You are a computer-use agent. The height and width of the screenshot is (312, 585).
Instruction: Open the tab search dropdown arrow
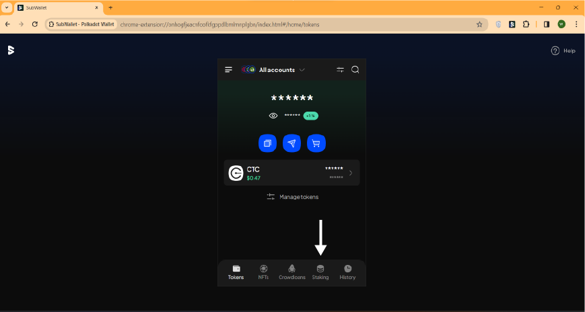coord(7,7)
